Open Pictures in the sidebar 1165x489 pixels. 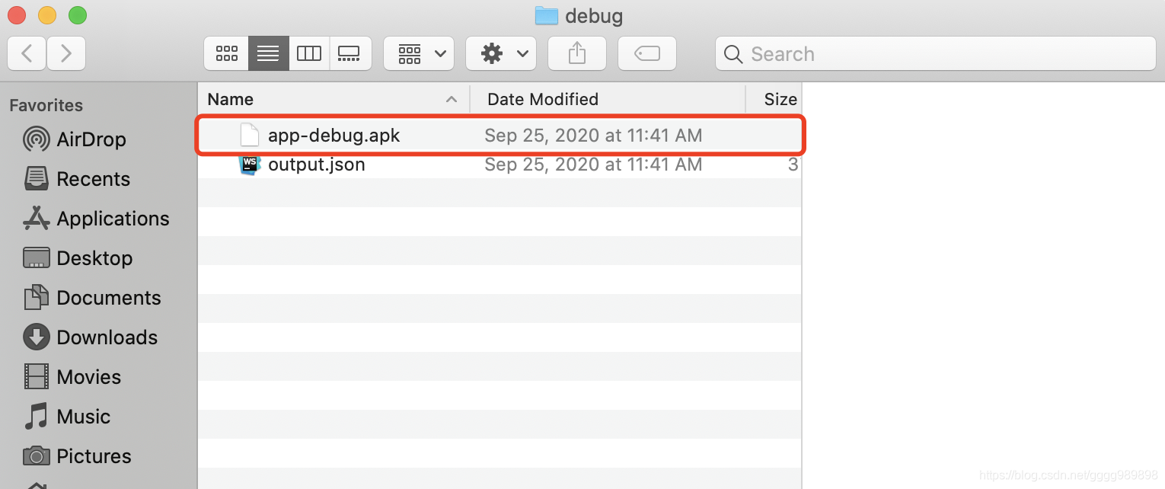(x=77, y=456)
